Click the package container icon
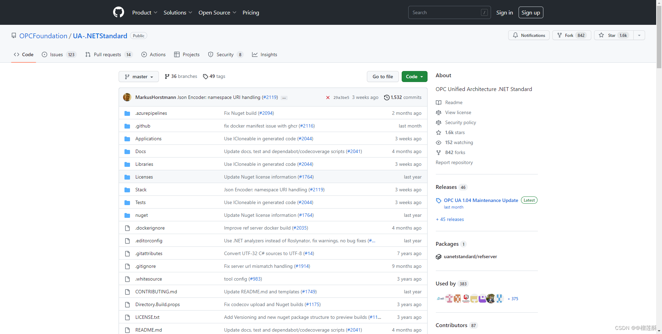 (439, 257)
